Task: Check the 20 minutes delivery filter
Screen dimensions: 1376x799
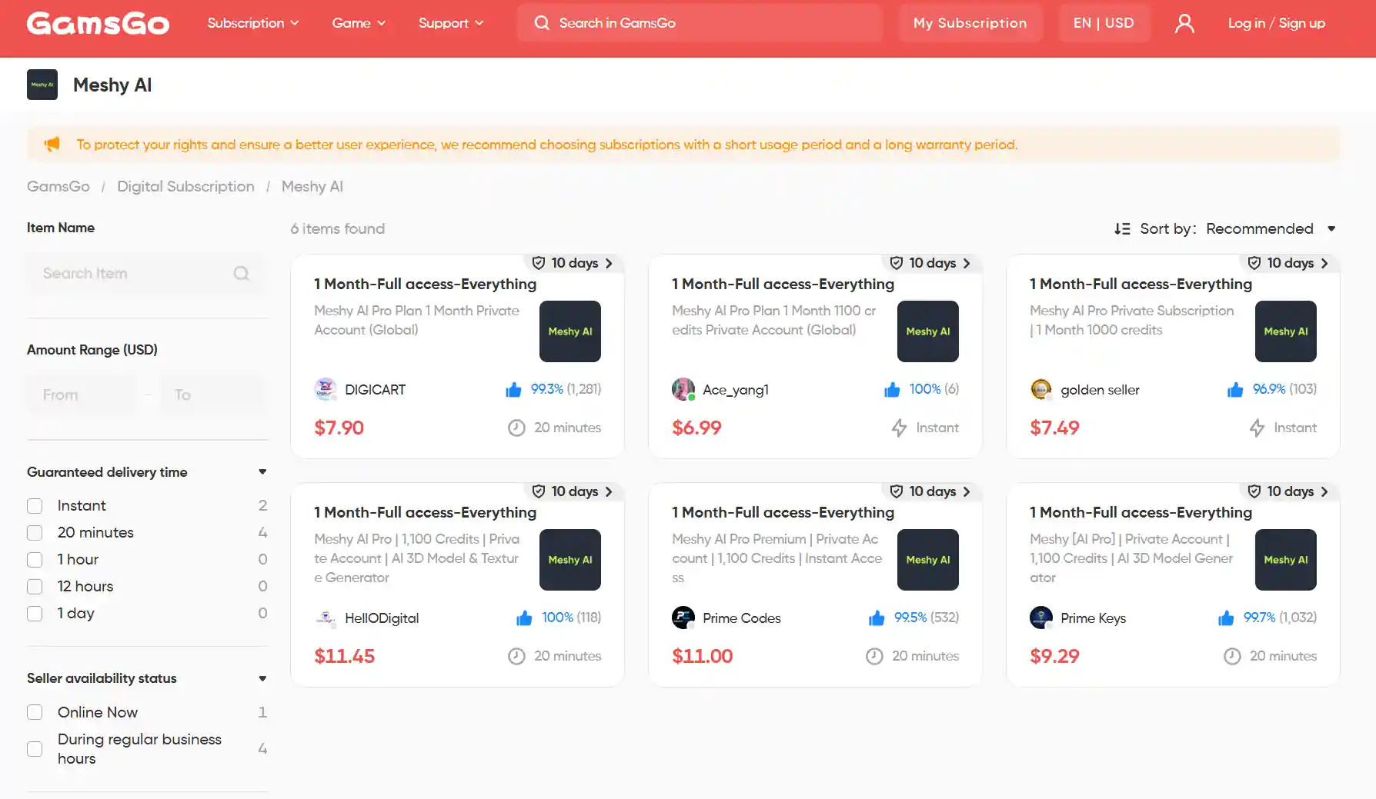Action: [35, 533]
